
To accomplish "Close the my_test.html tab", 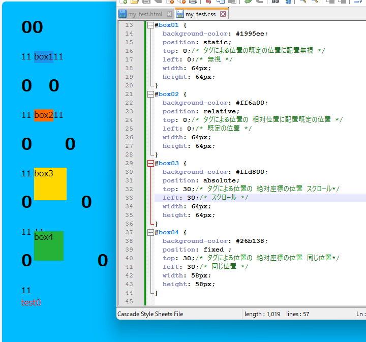I will pyautogui.click(x=170, y=14).
